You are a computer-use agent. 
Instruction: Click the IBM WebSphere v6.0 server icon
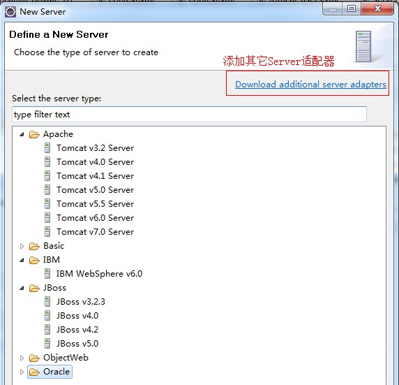47,274
